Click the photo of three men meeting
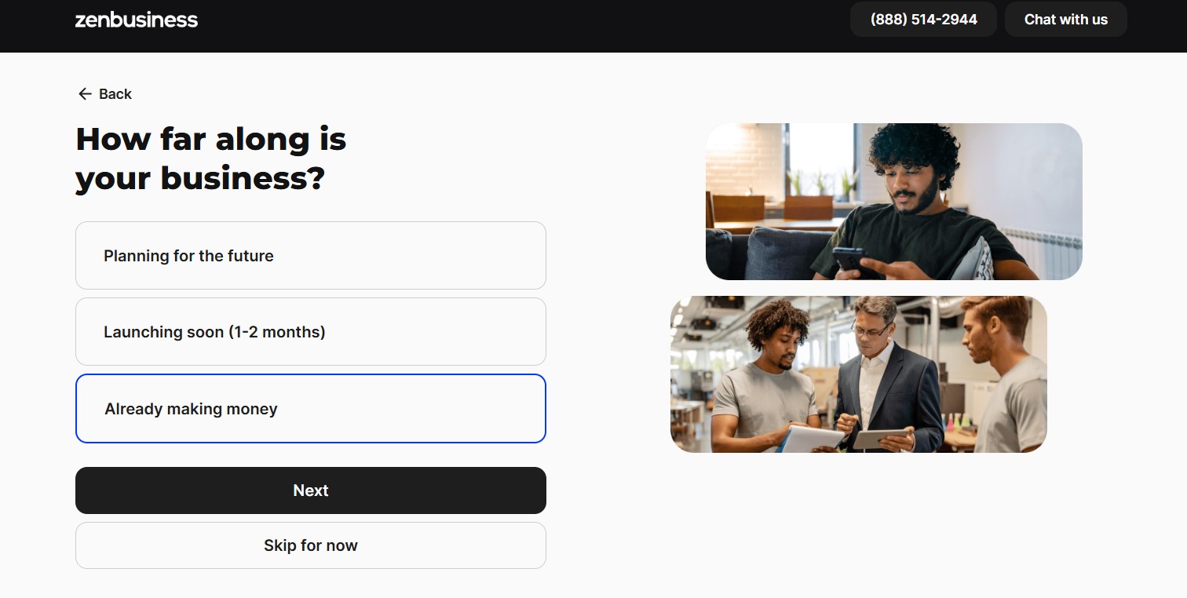Screen dimensions: 1187x598 [x=859, y=374]
